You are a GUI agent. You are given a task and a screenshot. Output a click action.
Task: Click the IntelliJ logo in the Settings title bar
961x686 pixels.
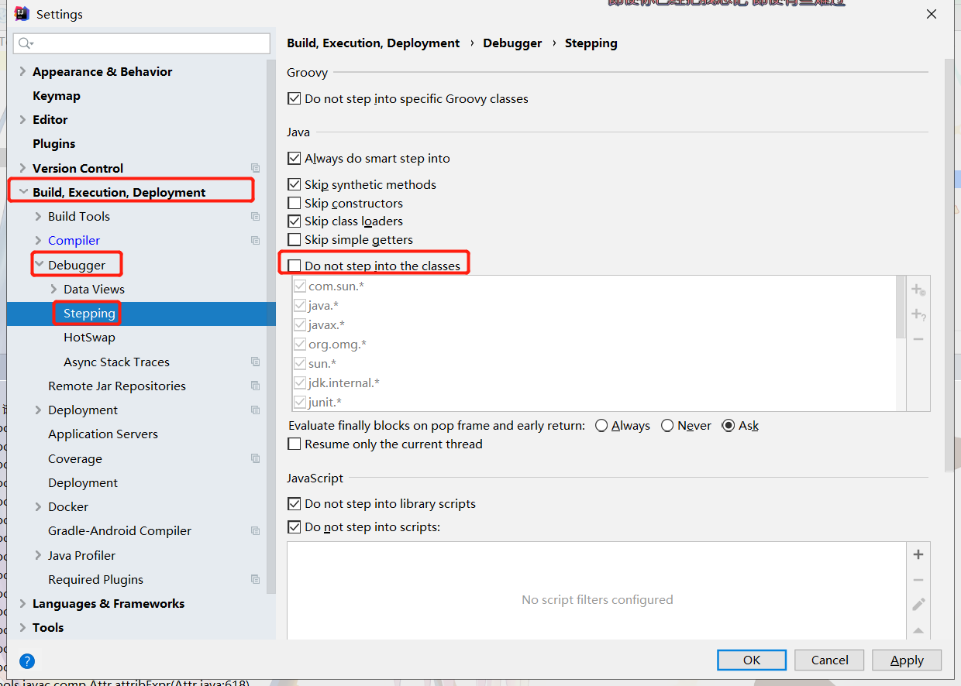22,14
